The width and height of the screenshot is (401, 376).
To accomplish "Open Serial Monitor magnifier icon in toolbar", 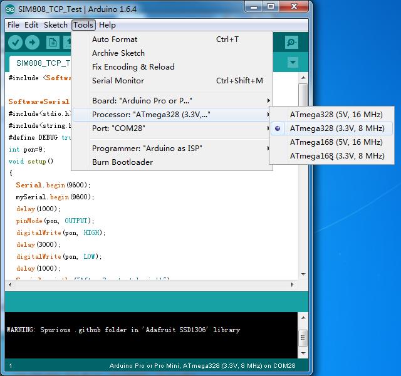I will [x=291, y=42].
